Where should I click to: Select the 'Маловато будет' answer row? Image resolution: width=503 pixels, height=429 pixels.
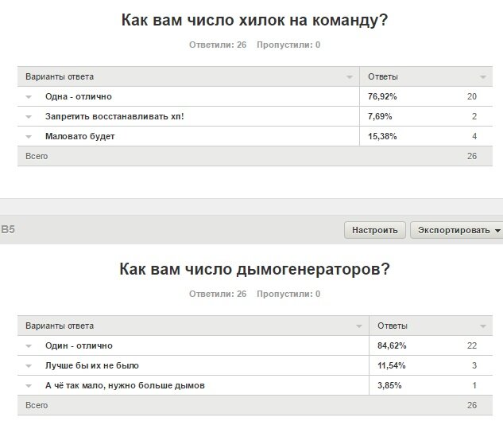(x=80, y=136)
